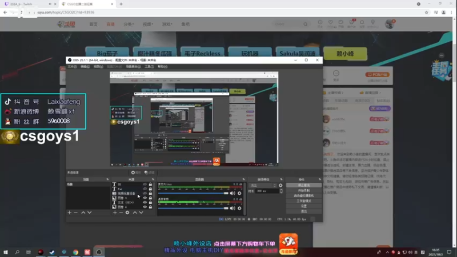This screenshot has height=257, width=457.
Task: Remove selected scene with minus icon
Action: [x=76, y=212]
